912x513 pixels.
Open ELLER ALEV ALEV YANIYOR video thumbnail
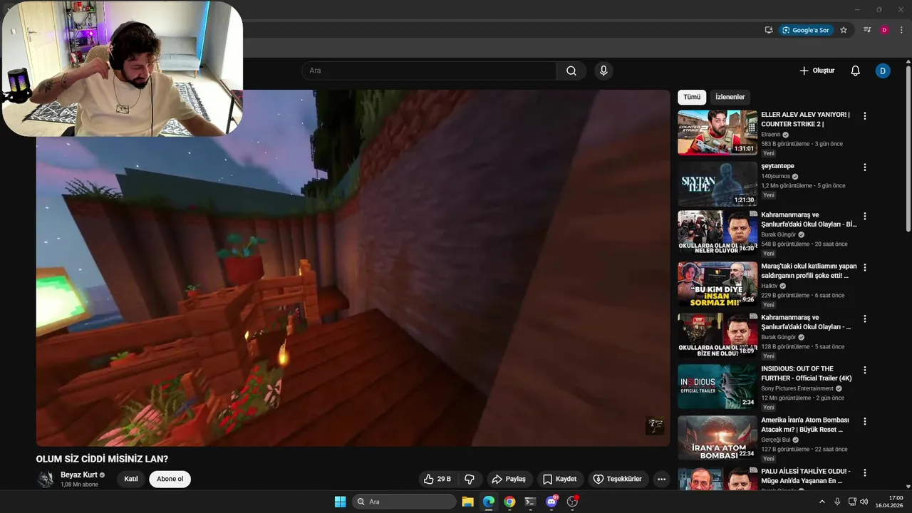pyautogui.click(x=717, y=133)
